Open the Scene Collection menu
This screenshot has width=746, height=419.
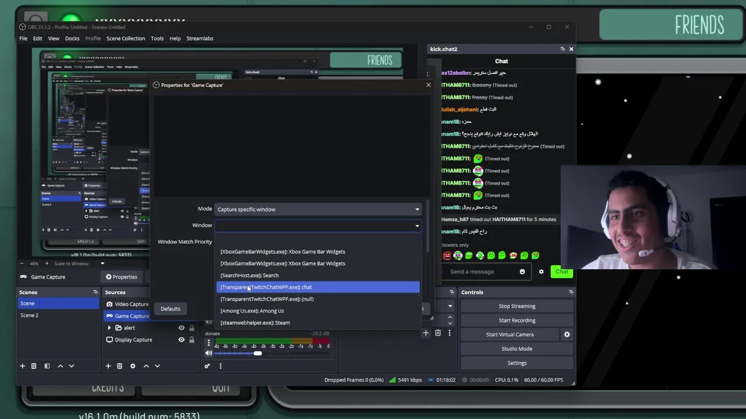point(125,38)
